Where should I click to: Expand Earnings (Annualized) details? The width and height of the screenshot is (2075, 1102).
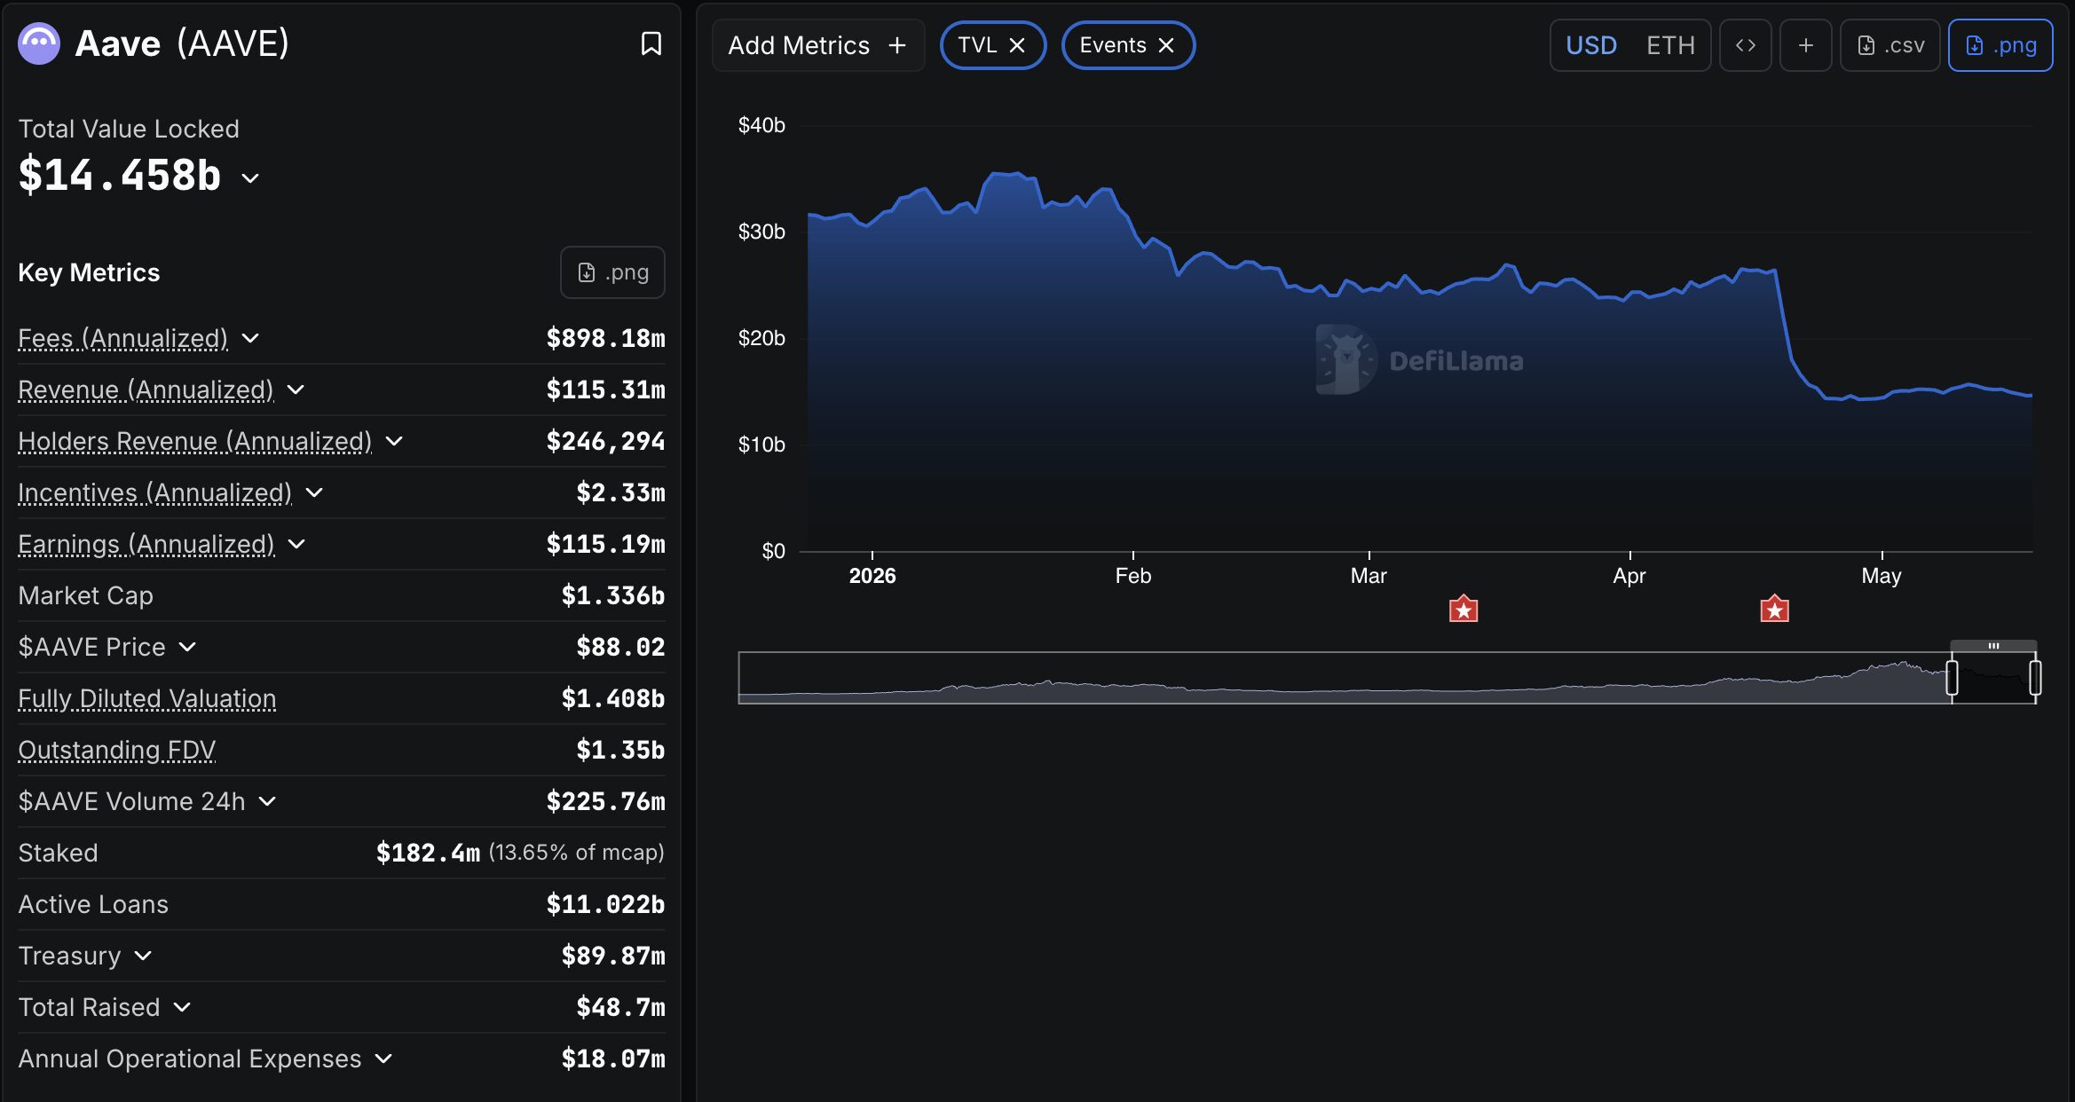(296, 544)
